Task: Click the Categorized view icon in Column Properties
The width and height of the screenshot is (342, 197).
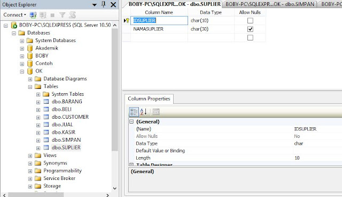Action: [x=134, y=112]
